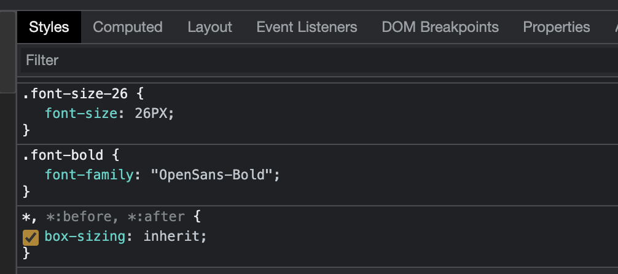Open the Computed tab

pyautogui.click(x=128, y=27)
